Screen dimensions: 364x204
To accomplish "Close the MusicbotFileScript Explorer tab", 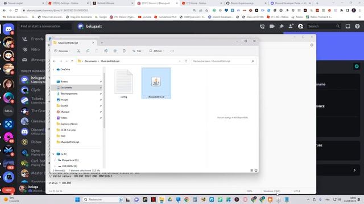I will tap(93, 43).
